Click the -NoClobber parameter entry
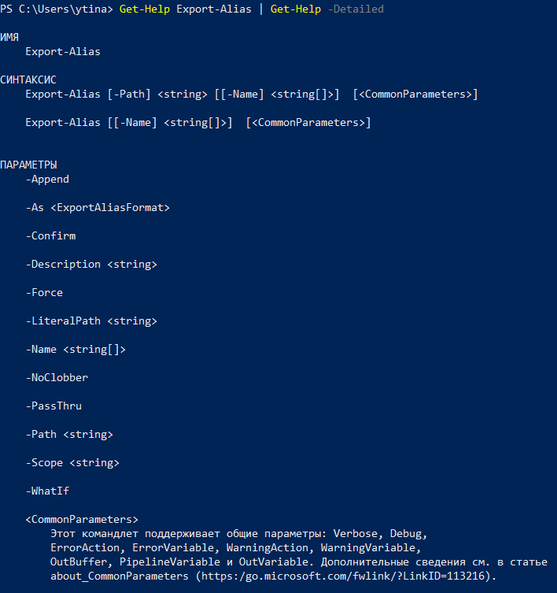 pos(57,377)
